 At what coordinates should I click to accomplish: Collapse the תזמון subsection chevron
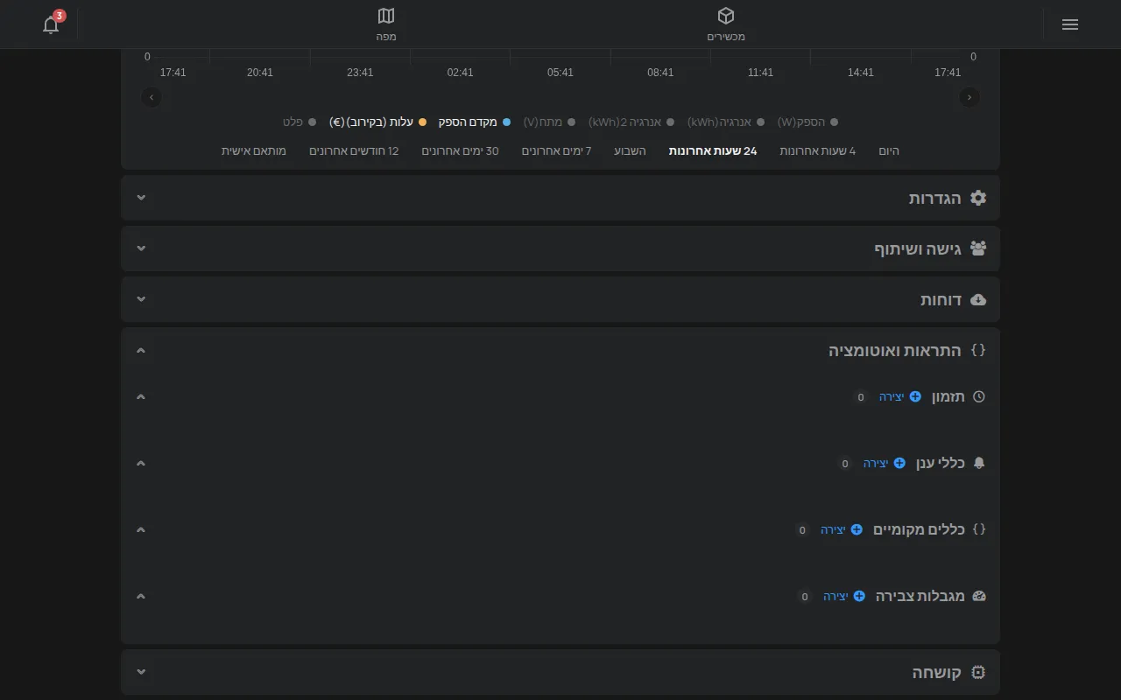(141, 396)
